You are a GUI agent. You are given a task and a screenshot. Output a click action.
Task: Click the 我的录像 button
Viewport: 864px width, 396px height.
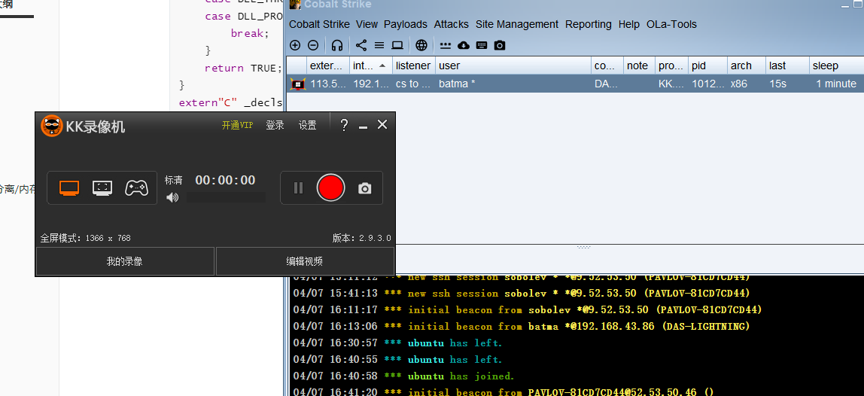tap(125, 261)
